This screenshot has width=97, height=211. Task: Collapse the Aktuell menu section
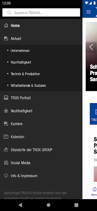(41, 39)
